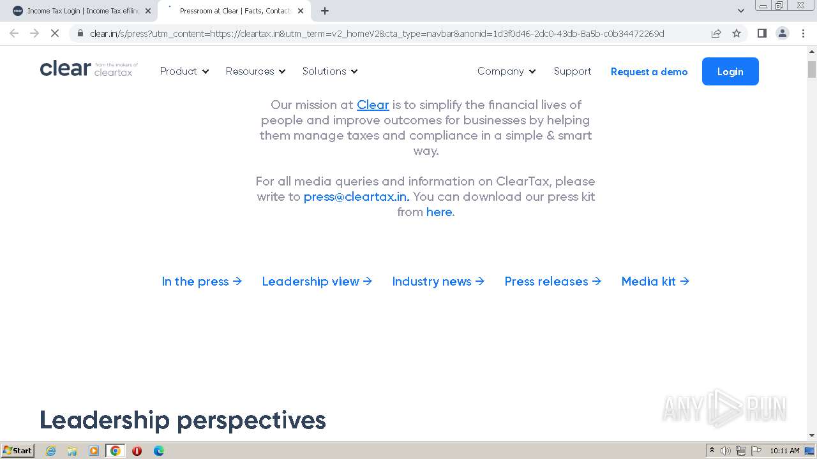
Task: Click the Clear logo in site header
Action: pos(89,69)
